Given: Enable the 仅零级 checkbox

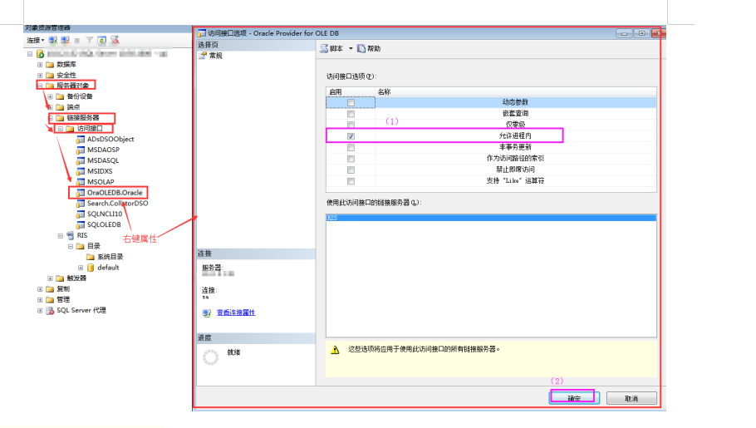Looking at the screenshot, I should pos(351,125).
